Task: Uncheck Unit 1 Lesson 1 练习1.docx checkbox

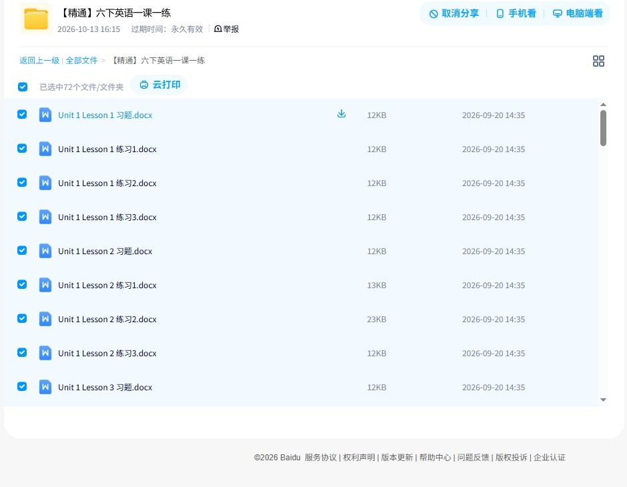Action: 22,148
